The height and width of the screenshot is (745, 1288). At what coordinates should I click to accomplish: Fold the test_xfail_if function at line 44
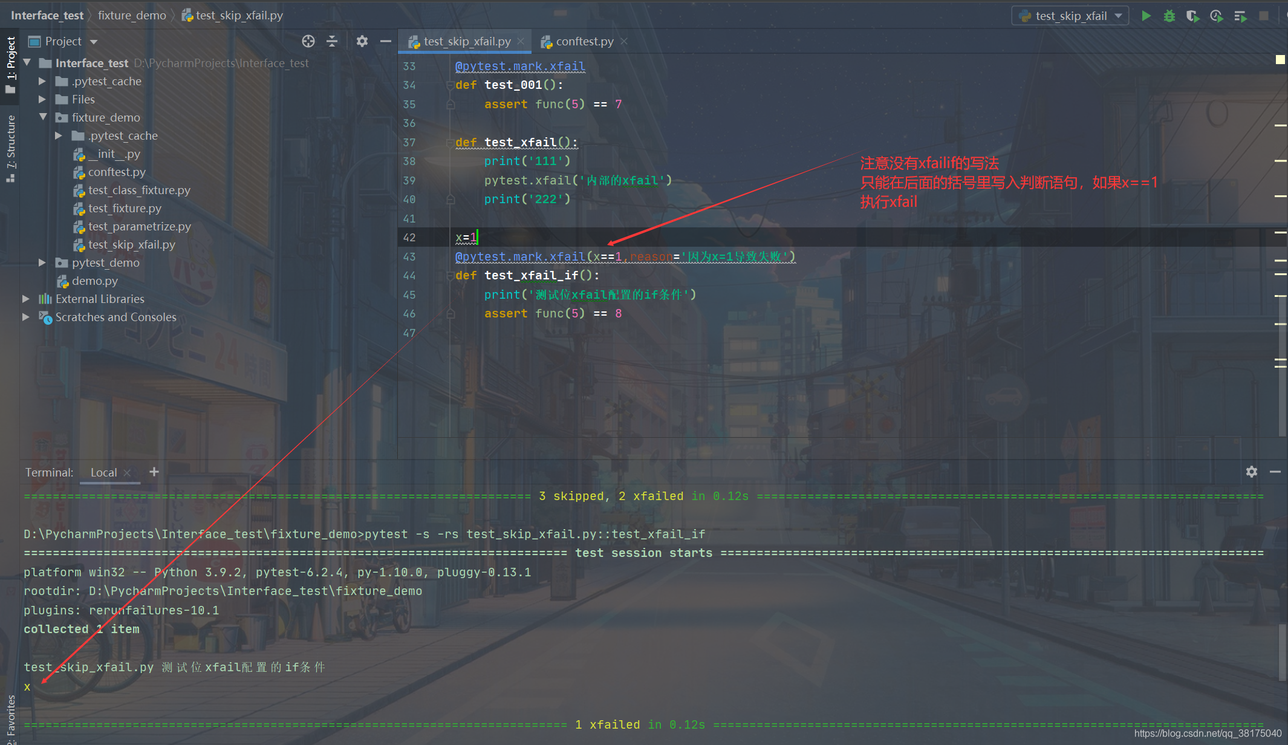pos(450,276)
